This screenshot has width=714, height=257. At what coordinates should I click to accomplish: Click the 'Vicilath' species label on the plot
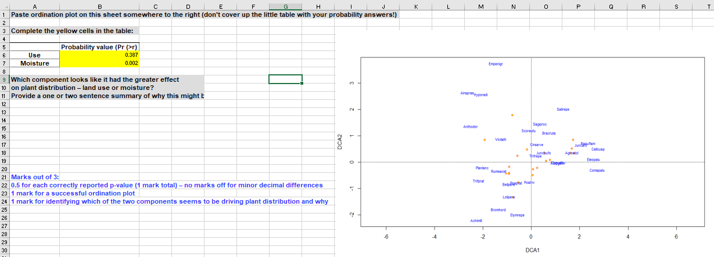(501, 139)
